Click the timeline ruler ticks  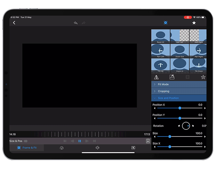point(80,134)
